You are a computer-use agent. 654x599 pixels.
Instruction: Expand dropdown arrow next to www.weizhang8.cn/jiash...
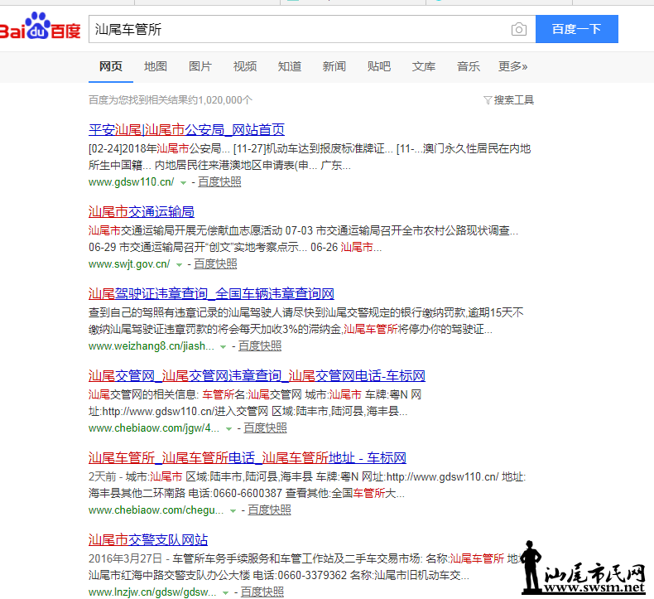(224, 347)
